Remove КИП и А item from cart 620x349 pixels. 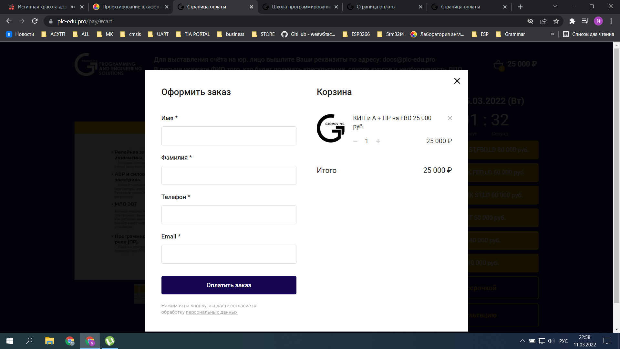click(x=450, y=118)
